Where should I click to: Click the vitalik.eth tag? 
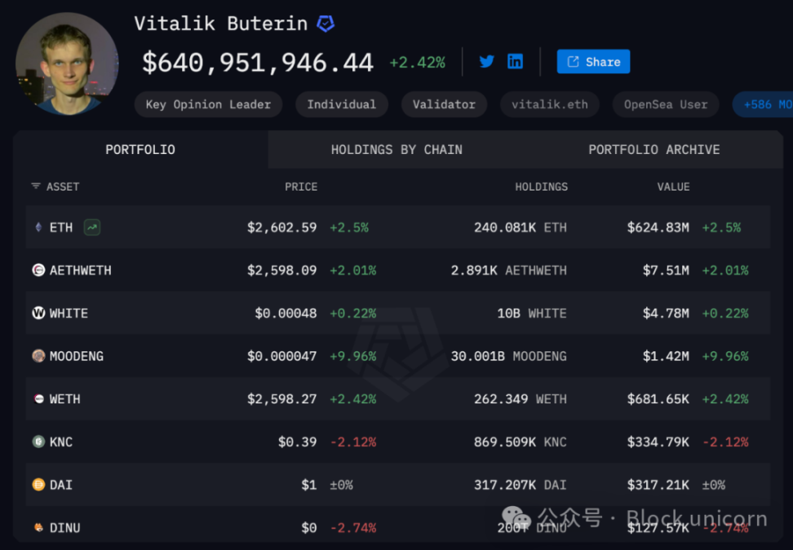pos(549,104)
